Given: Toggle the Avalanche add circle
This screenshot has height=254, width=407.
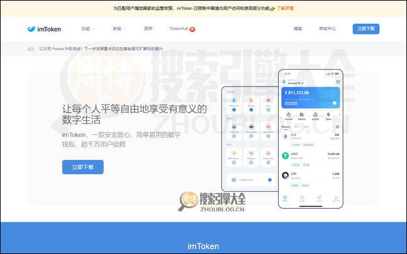Looking at the screenshot, I should tap(268, 162).
